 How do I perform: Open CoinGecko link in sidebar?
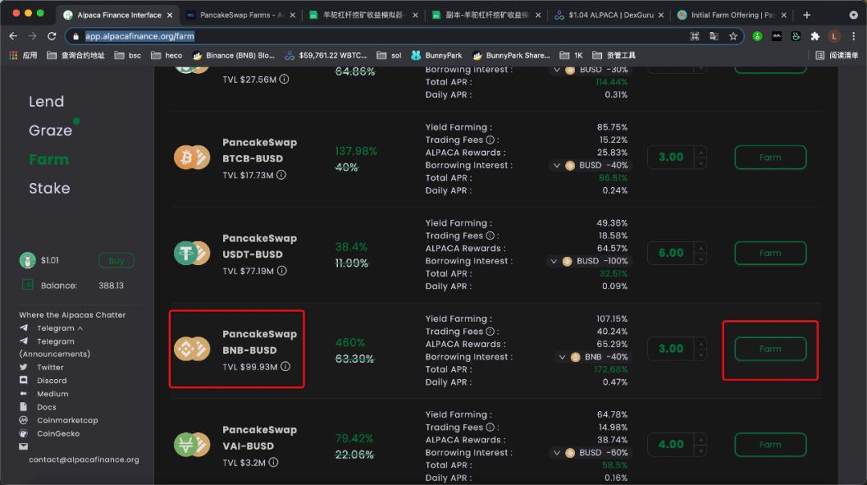pos(58,434)
